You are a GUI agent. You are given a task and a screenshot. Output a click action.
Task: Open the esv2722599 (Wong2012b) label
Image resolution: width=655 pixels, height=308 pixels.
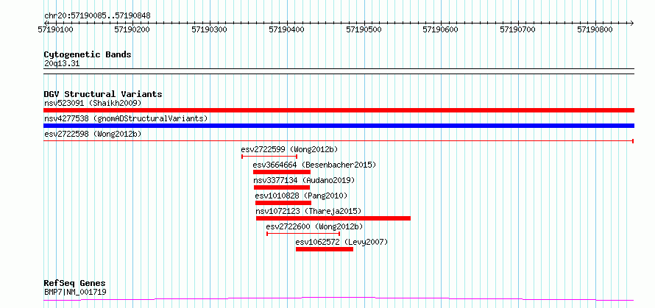tap(289, 149)
